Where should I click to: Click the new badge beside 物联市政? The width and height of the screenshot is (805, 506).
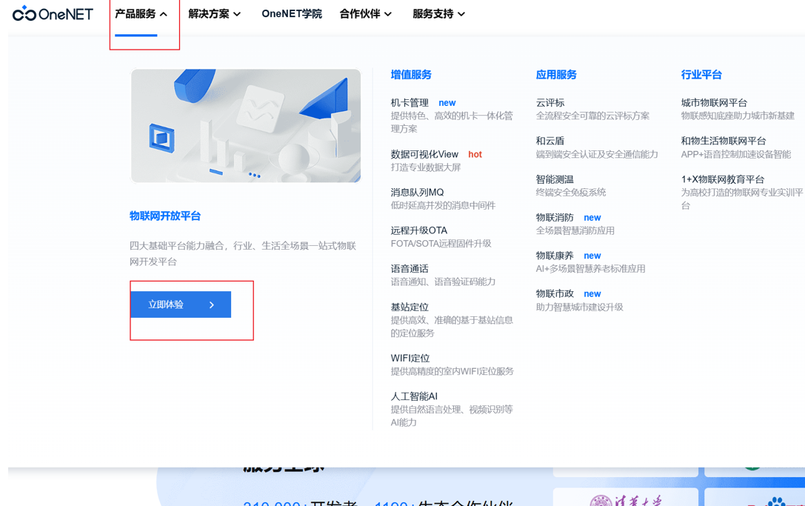(592, 293)
